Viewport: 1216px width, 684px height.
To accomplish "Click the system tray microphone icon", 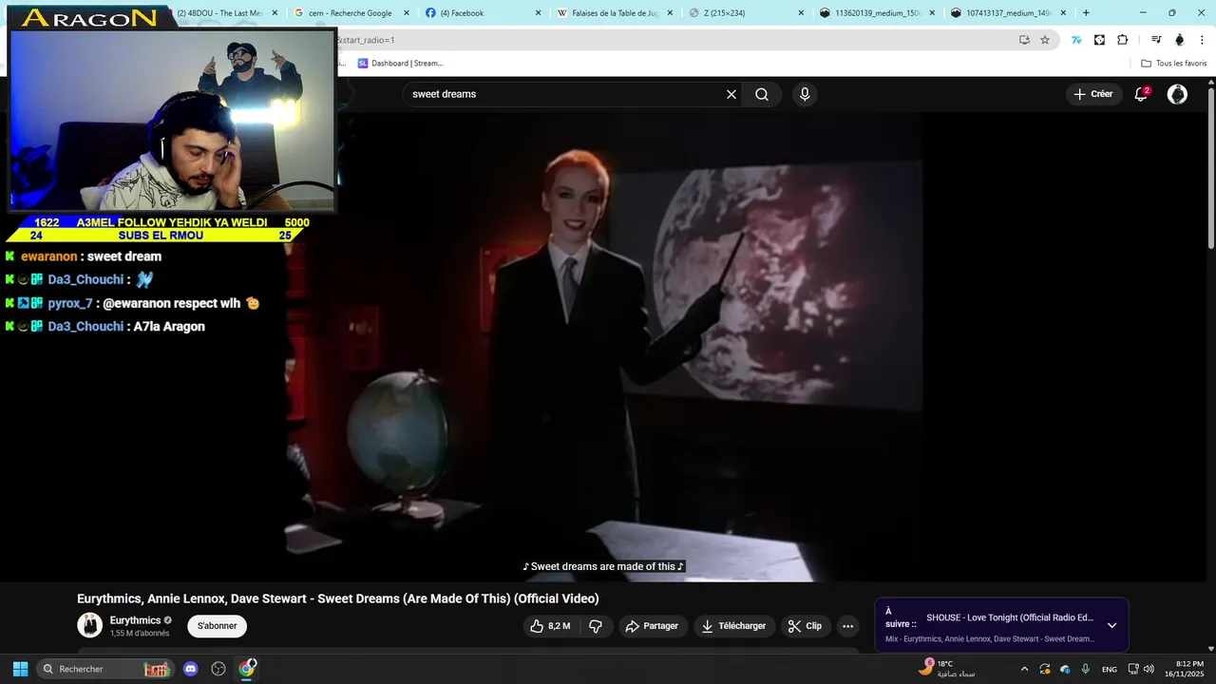I will point(1085,669).
